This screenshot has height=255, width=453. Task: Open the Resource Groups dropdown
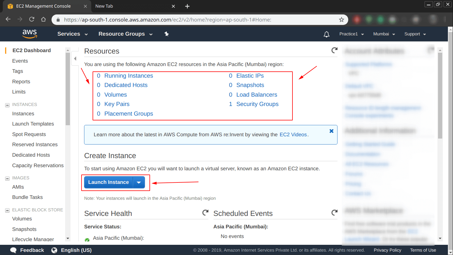125,34
